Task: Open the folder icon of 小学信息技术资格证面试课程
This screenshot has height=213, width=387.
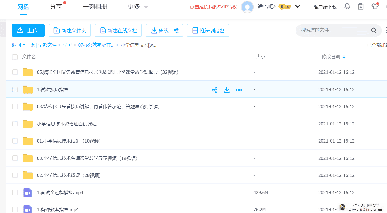Action: coord(27,124)
